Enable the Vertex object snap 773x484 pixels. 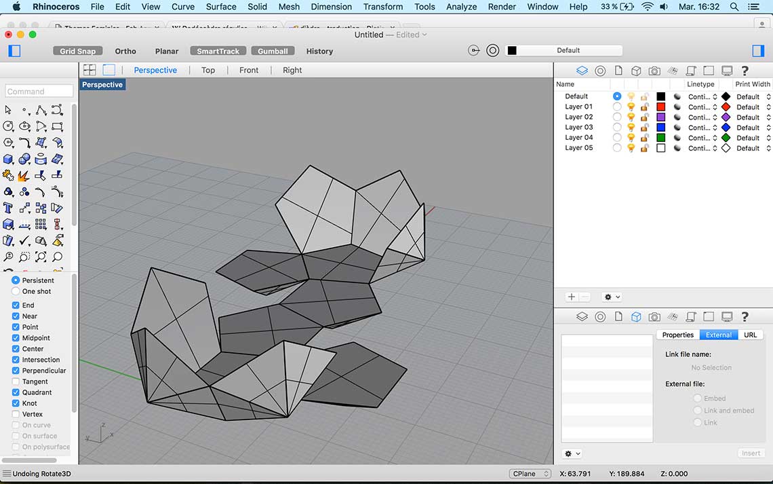pos(16,414)
